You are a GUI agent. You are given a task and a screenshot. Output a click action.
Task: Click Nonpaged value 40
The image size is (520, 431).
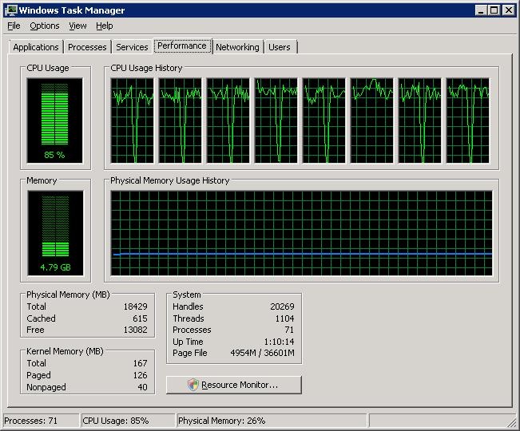[x=143, y=387]
